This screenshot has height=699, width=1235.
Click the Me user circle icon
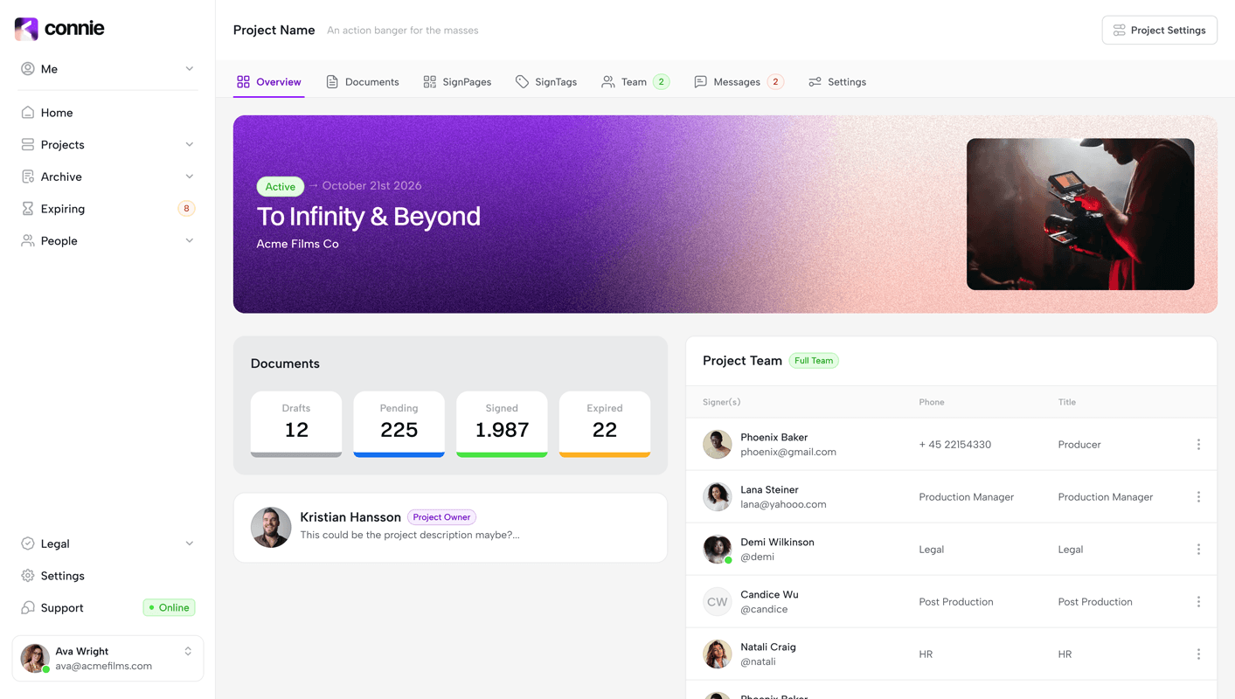pos(28,69)
